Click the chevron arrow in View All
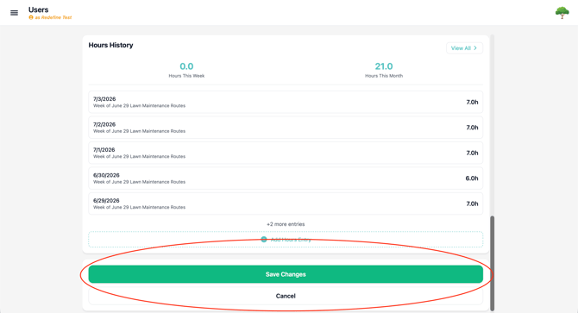578x313 pixels. pos(475,48)
